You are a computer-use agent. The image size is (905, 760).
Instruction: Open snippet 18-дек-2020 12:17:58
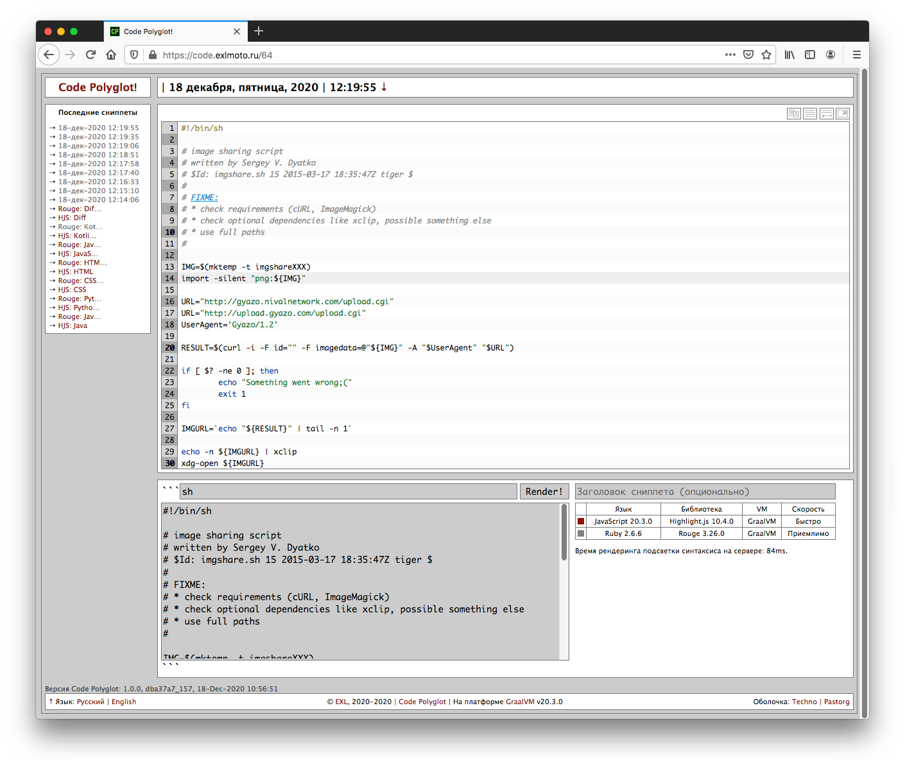(x=98, y=164)
